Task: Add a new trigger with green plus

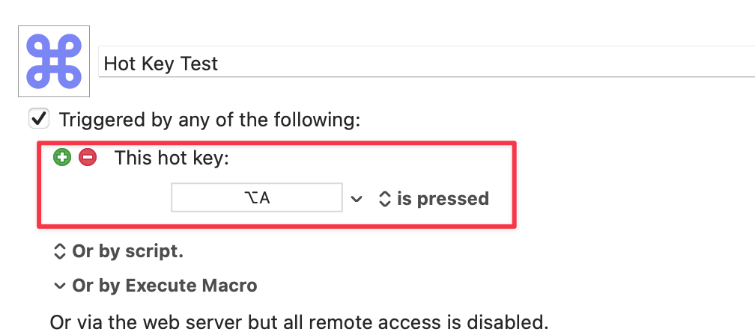Action: point(62,157)
